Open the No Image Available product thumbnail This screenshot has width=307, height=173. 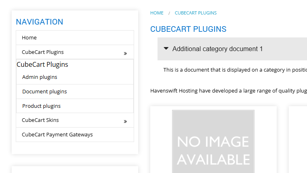click(x=213, y=141)
